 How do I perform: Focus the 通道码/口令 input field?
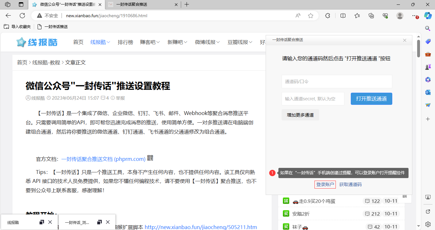[x=337, y=82]
